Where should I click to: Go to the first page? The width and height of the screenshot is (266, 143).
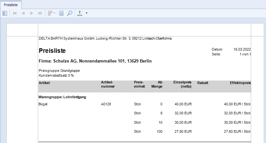pos(15,13)
